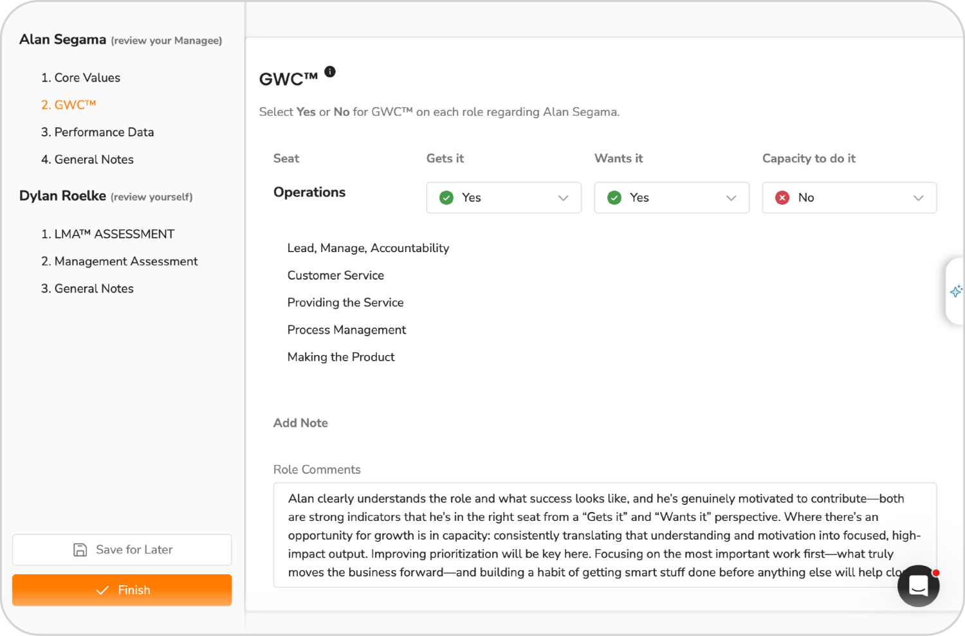Open LMA™ ASSESSMENT section
This screenshot has height=636, width=965.
107,234
